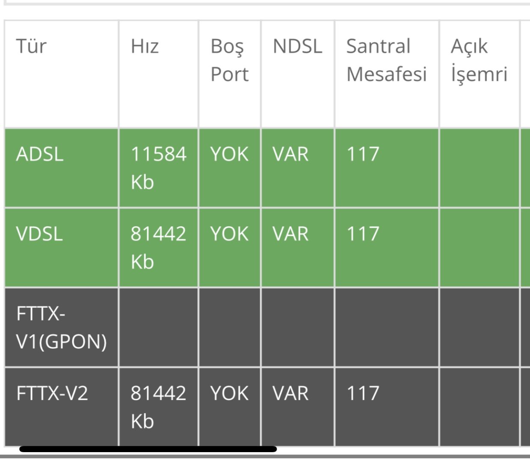The width and height of the screenshot is (530, 462).
Task: Select the ADSL row label
Action: click(x=40, y=154)
